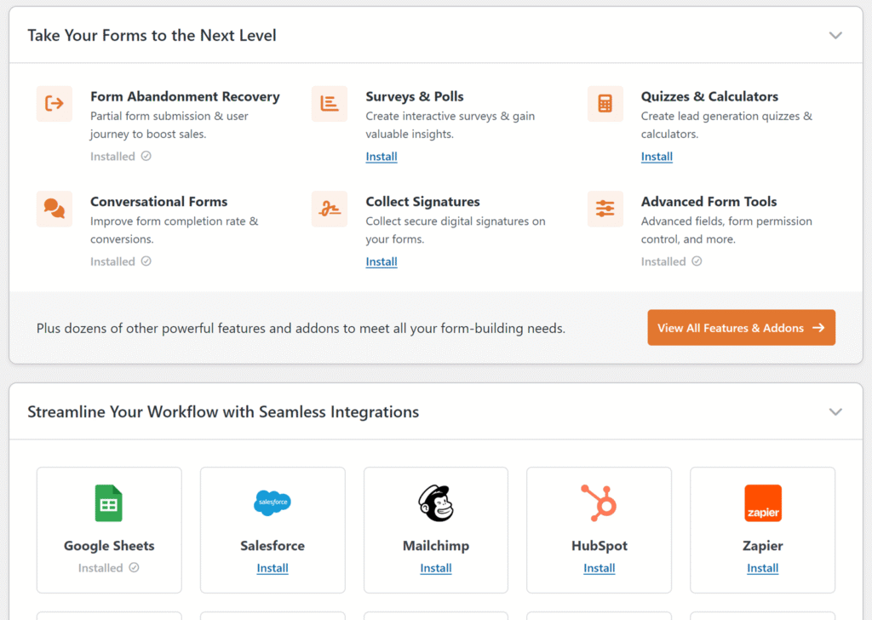Click the "Take Your Forms to the Next Level" title

coord(152,36)
